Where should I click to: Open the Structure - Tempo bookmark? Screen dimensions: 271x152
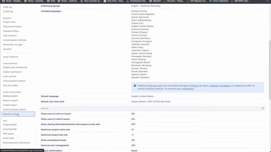pos(174,1)
